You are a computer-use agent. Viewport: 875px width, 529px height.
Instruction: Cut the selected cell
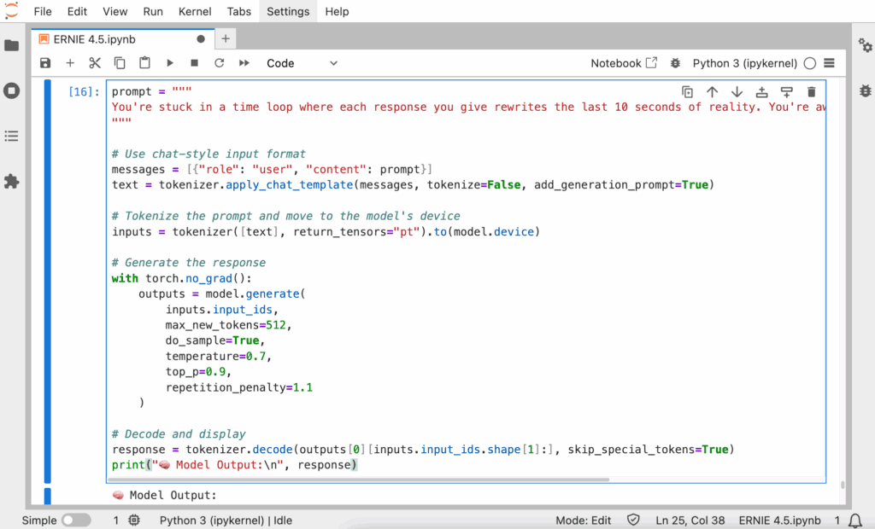click(95, 63)
